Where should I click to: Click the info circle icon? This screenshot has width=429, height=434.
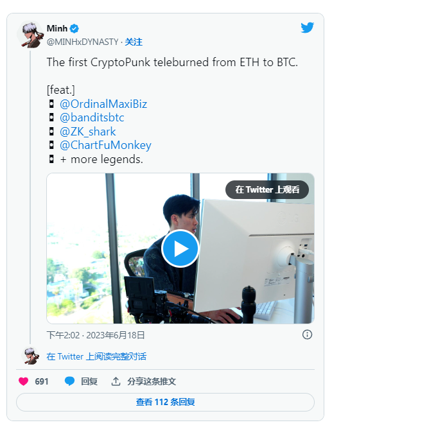[307, 334]
